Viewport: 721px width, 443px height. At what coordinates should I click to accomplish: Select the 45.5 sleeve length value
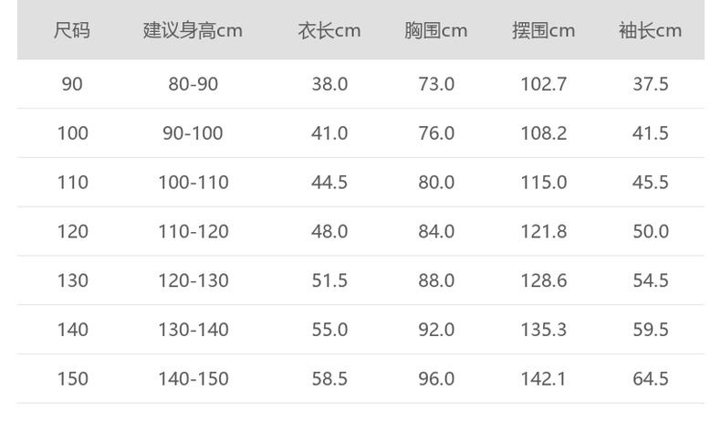(x=650, y=183)
